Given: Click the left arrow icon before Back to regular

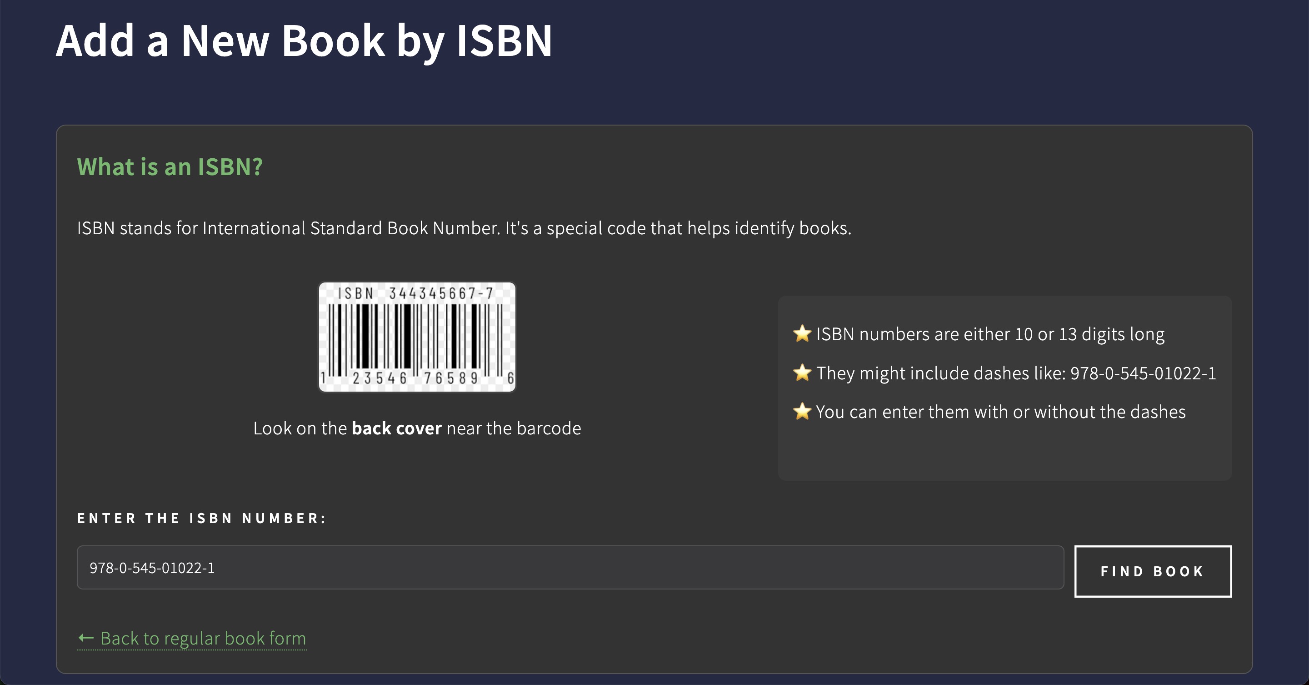Looking at the screenshot, I should (86, 638).
